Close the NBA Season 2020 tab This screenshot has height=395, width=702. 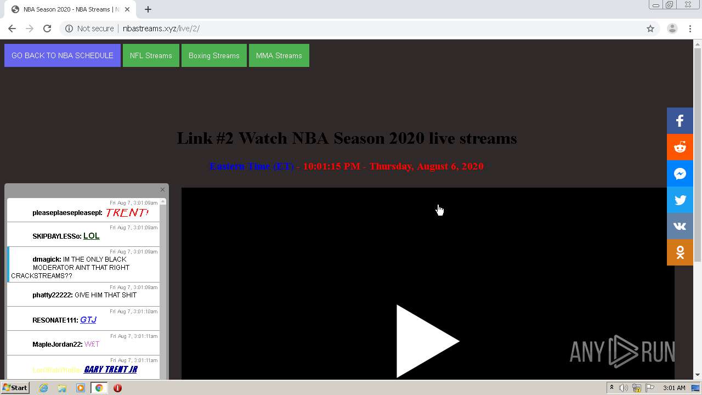(128, 9)
